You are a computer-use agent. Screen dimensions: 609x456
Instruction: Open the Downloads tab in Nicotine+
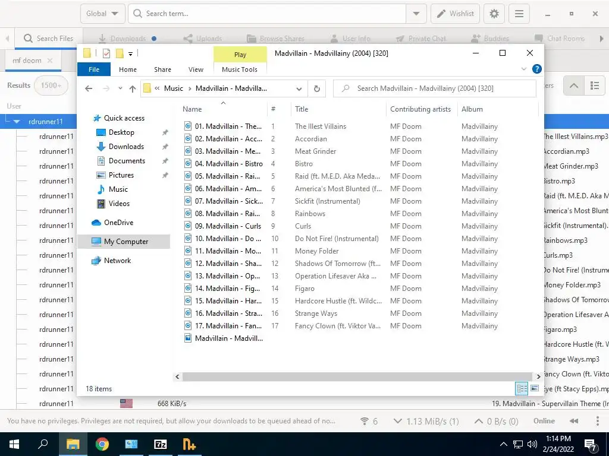click(128, 39)
